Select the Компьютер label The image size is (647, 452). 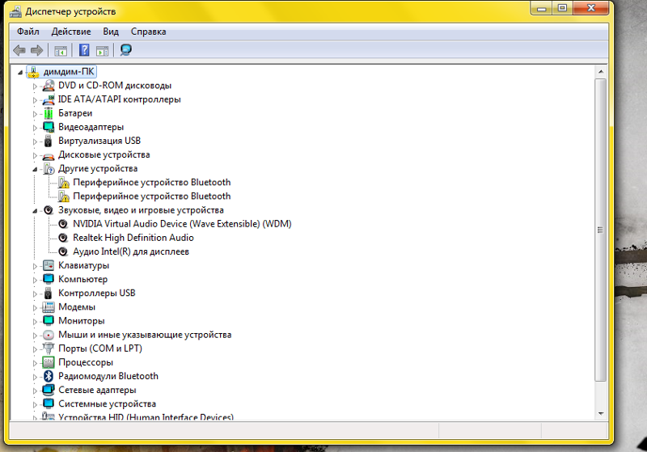tap(83, 279)
